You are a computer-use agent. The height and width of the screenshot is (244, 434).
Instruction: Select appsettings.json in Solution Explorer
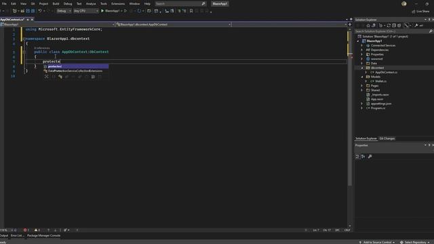coord(381,104)
